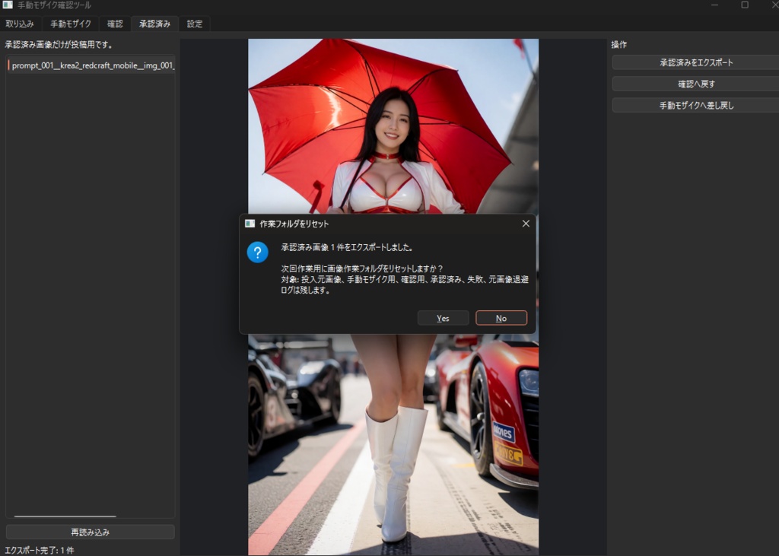779x556 pixels.
Task: Click the 承認済みをエクスポート button
Action: pos(696,62)
